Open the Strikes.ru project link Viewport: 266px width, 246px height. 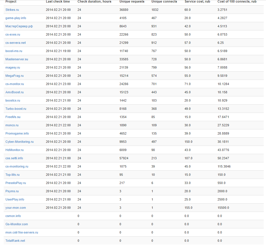tap(12, 10)
